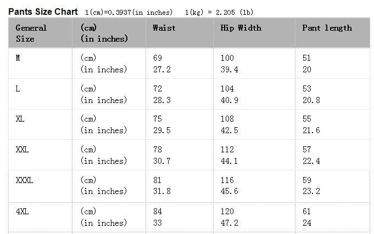The width and height of the screenshot is (374, 234).
Task: Select the cm to inches conversion text
Action: (x=129, y=12)
